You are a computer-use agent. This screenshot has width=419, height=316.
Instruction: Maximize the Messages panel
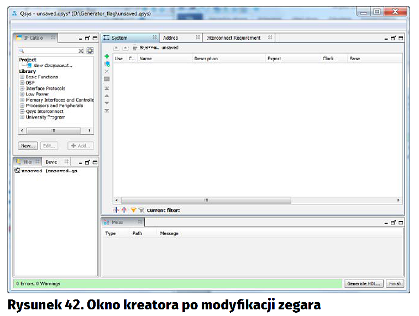tap(400, 223)
